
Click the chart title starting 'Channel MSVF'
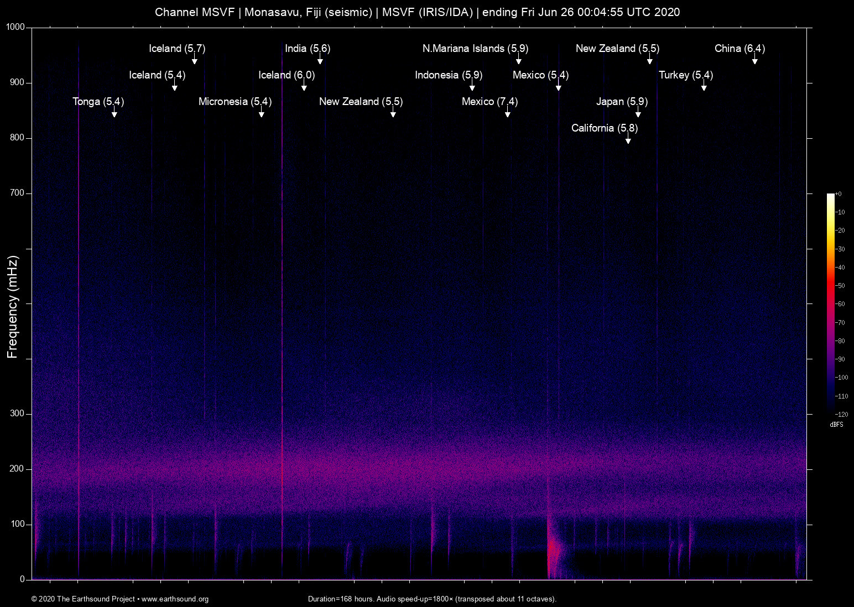coord(418,12)
